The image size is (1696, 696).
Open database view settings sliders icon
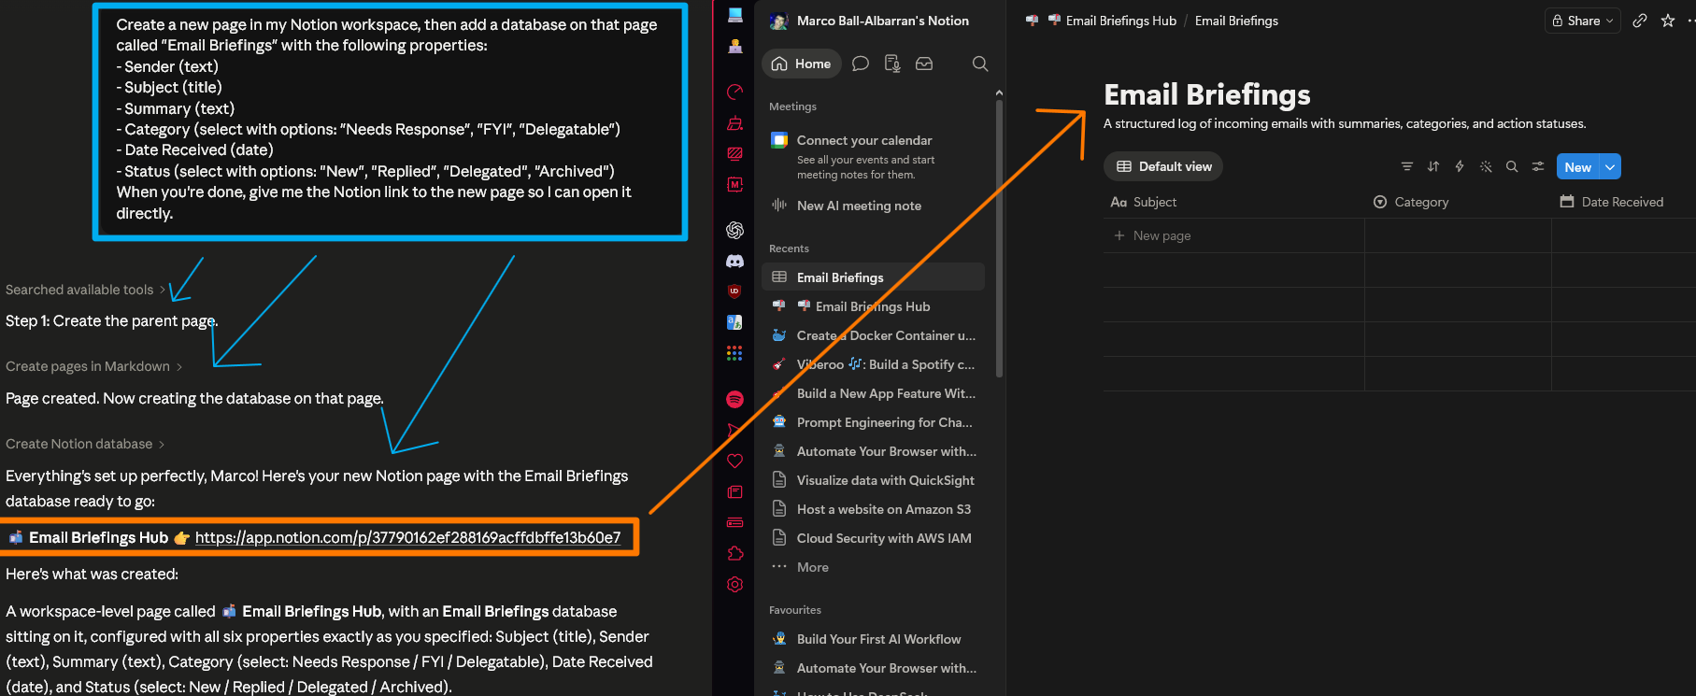[x=1538, y=166]
